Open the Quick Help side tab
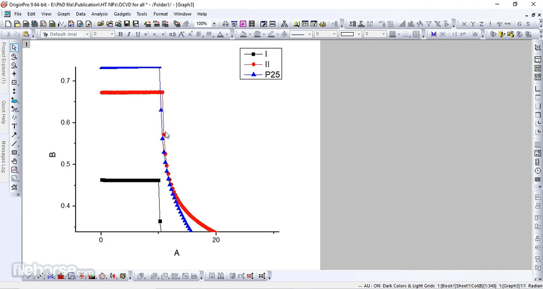 [x=3, y=112]
